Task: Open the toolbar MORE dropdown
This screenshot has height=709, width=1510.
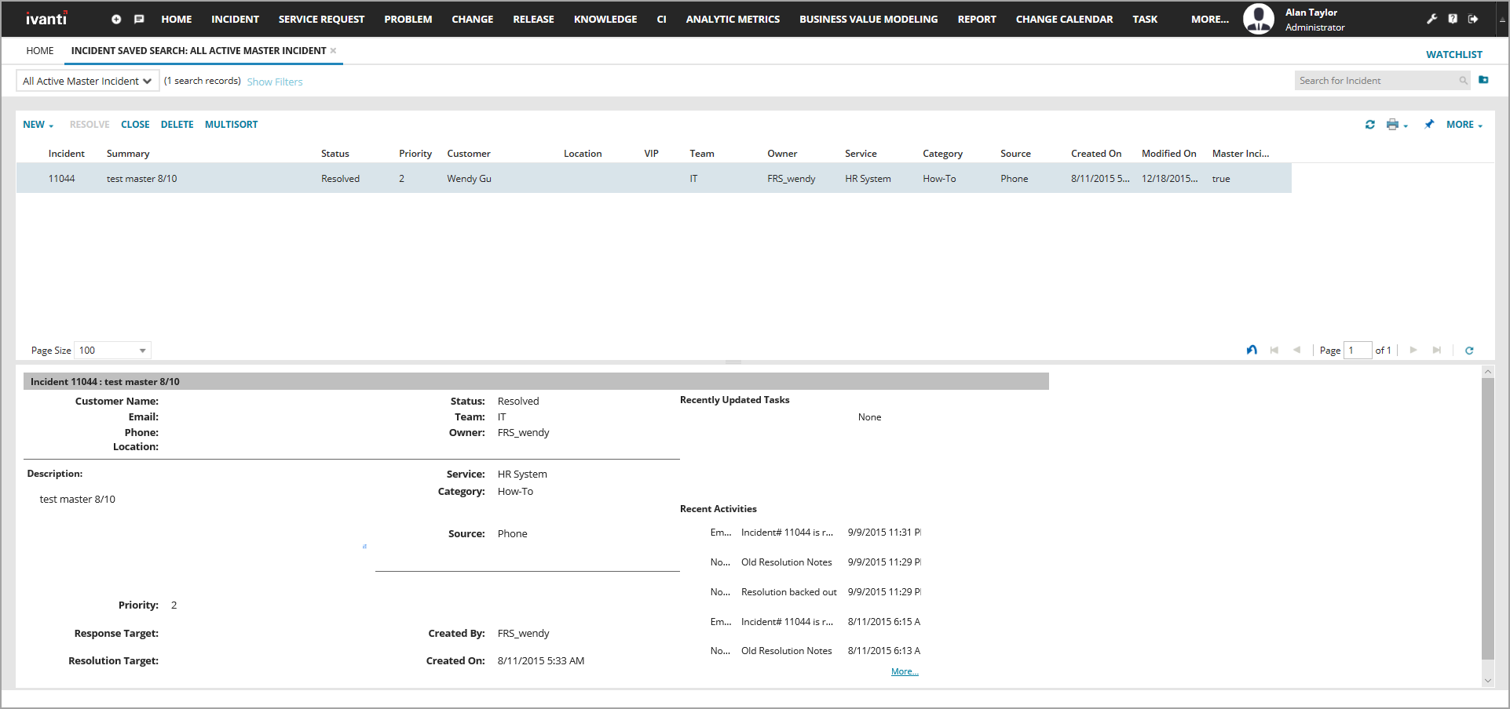Action: 1464,125
